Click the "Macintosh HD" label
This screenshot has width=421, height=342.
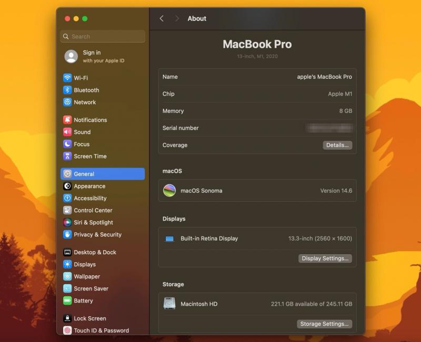(199, 304)
